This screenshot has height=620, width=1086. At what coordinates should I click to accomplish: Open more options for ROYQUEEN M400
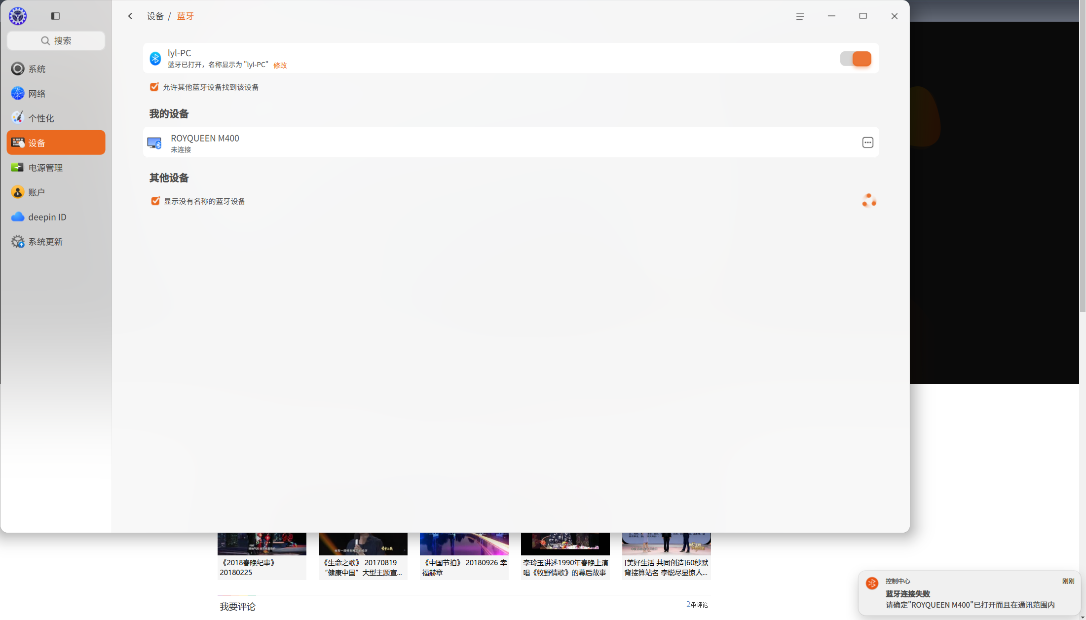(867, 143)
